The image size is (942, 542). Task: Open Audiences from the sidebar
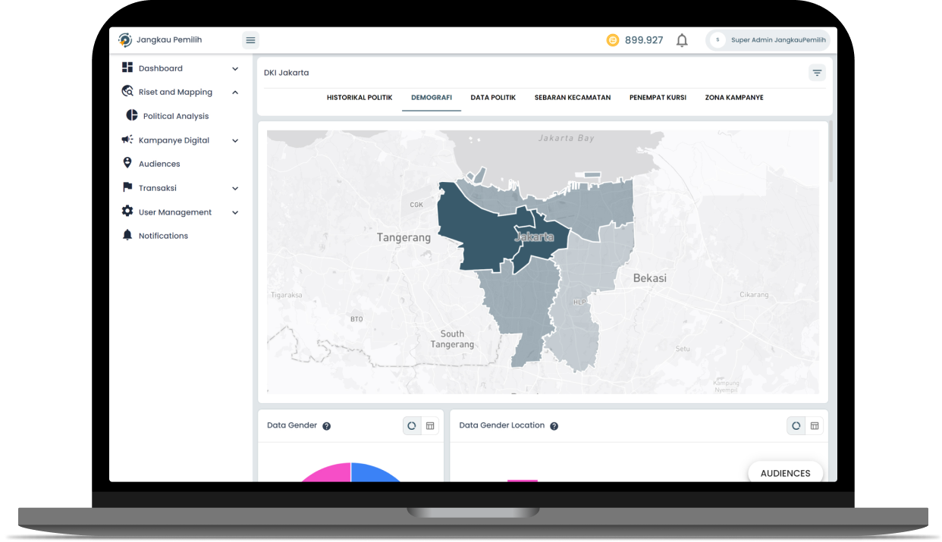point(159,164)
